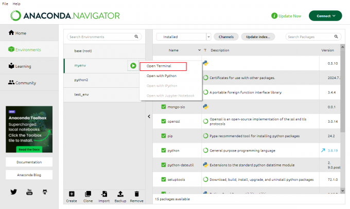Open the Twitter link icon
The height and width of the screenshot is (209, 350).
13,192
